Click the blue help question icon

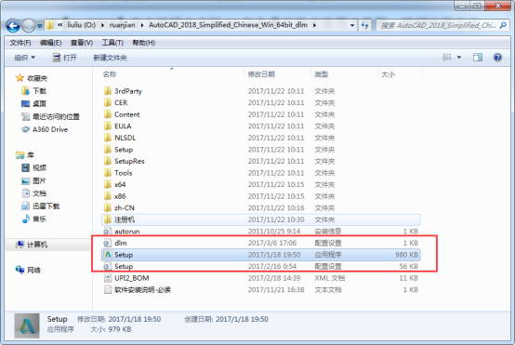click(497, 58)
